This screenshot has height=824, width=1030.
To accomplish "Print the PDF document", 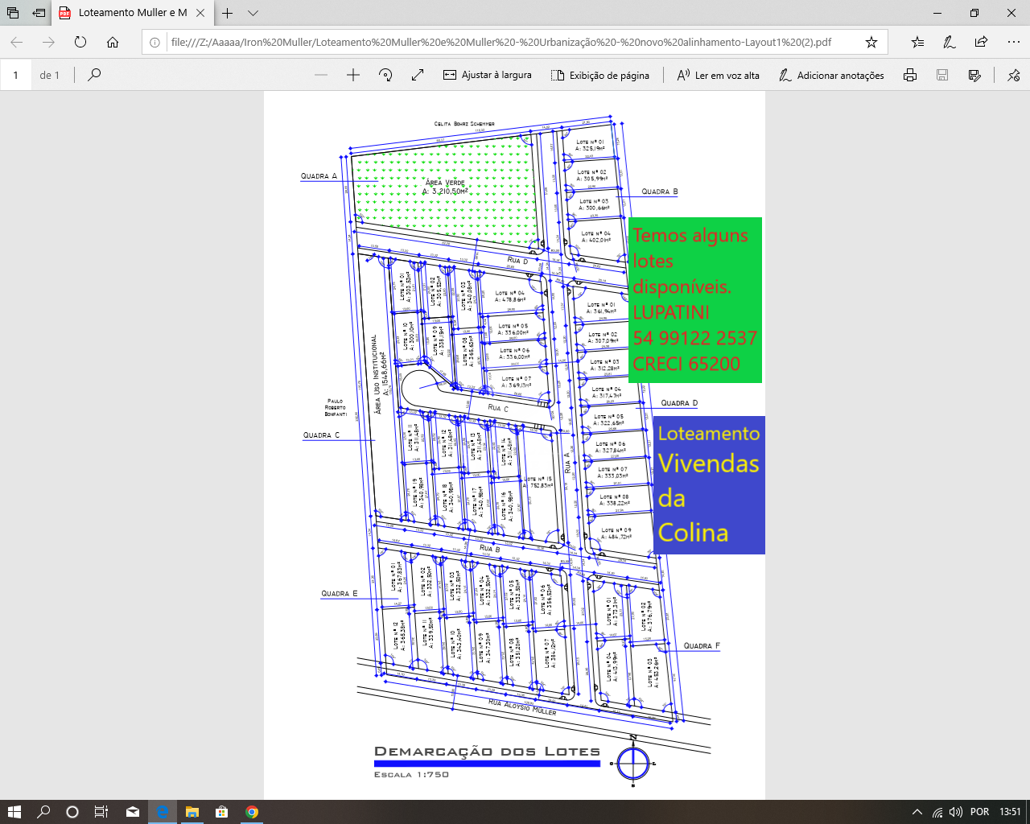I will point(910,75).
